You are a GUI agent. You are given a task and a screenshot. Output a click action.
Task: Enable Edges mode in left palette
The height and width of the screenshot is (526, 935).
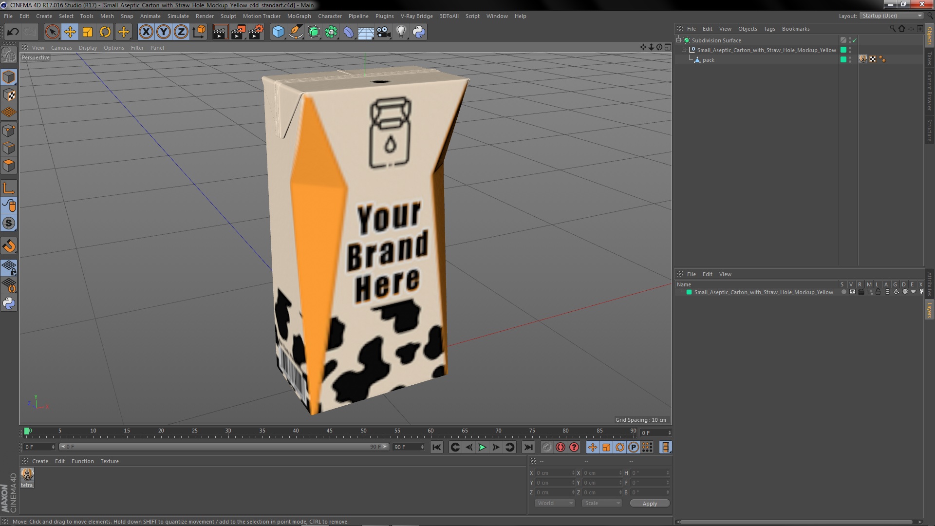coord(9,148)
